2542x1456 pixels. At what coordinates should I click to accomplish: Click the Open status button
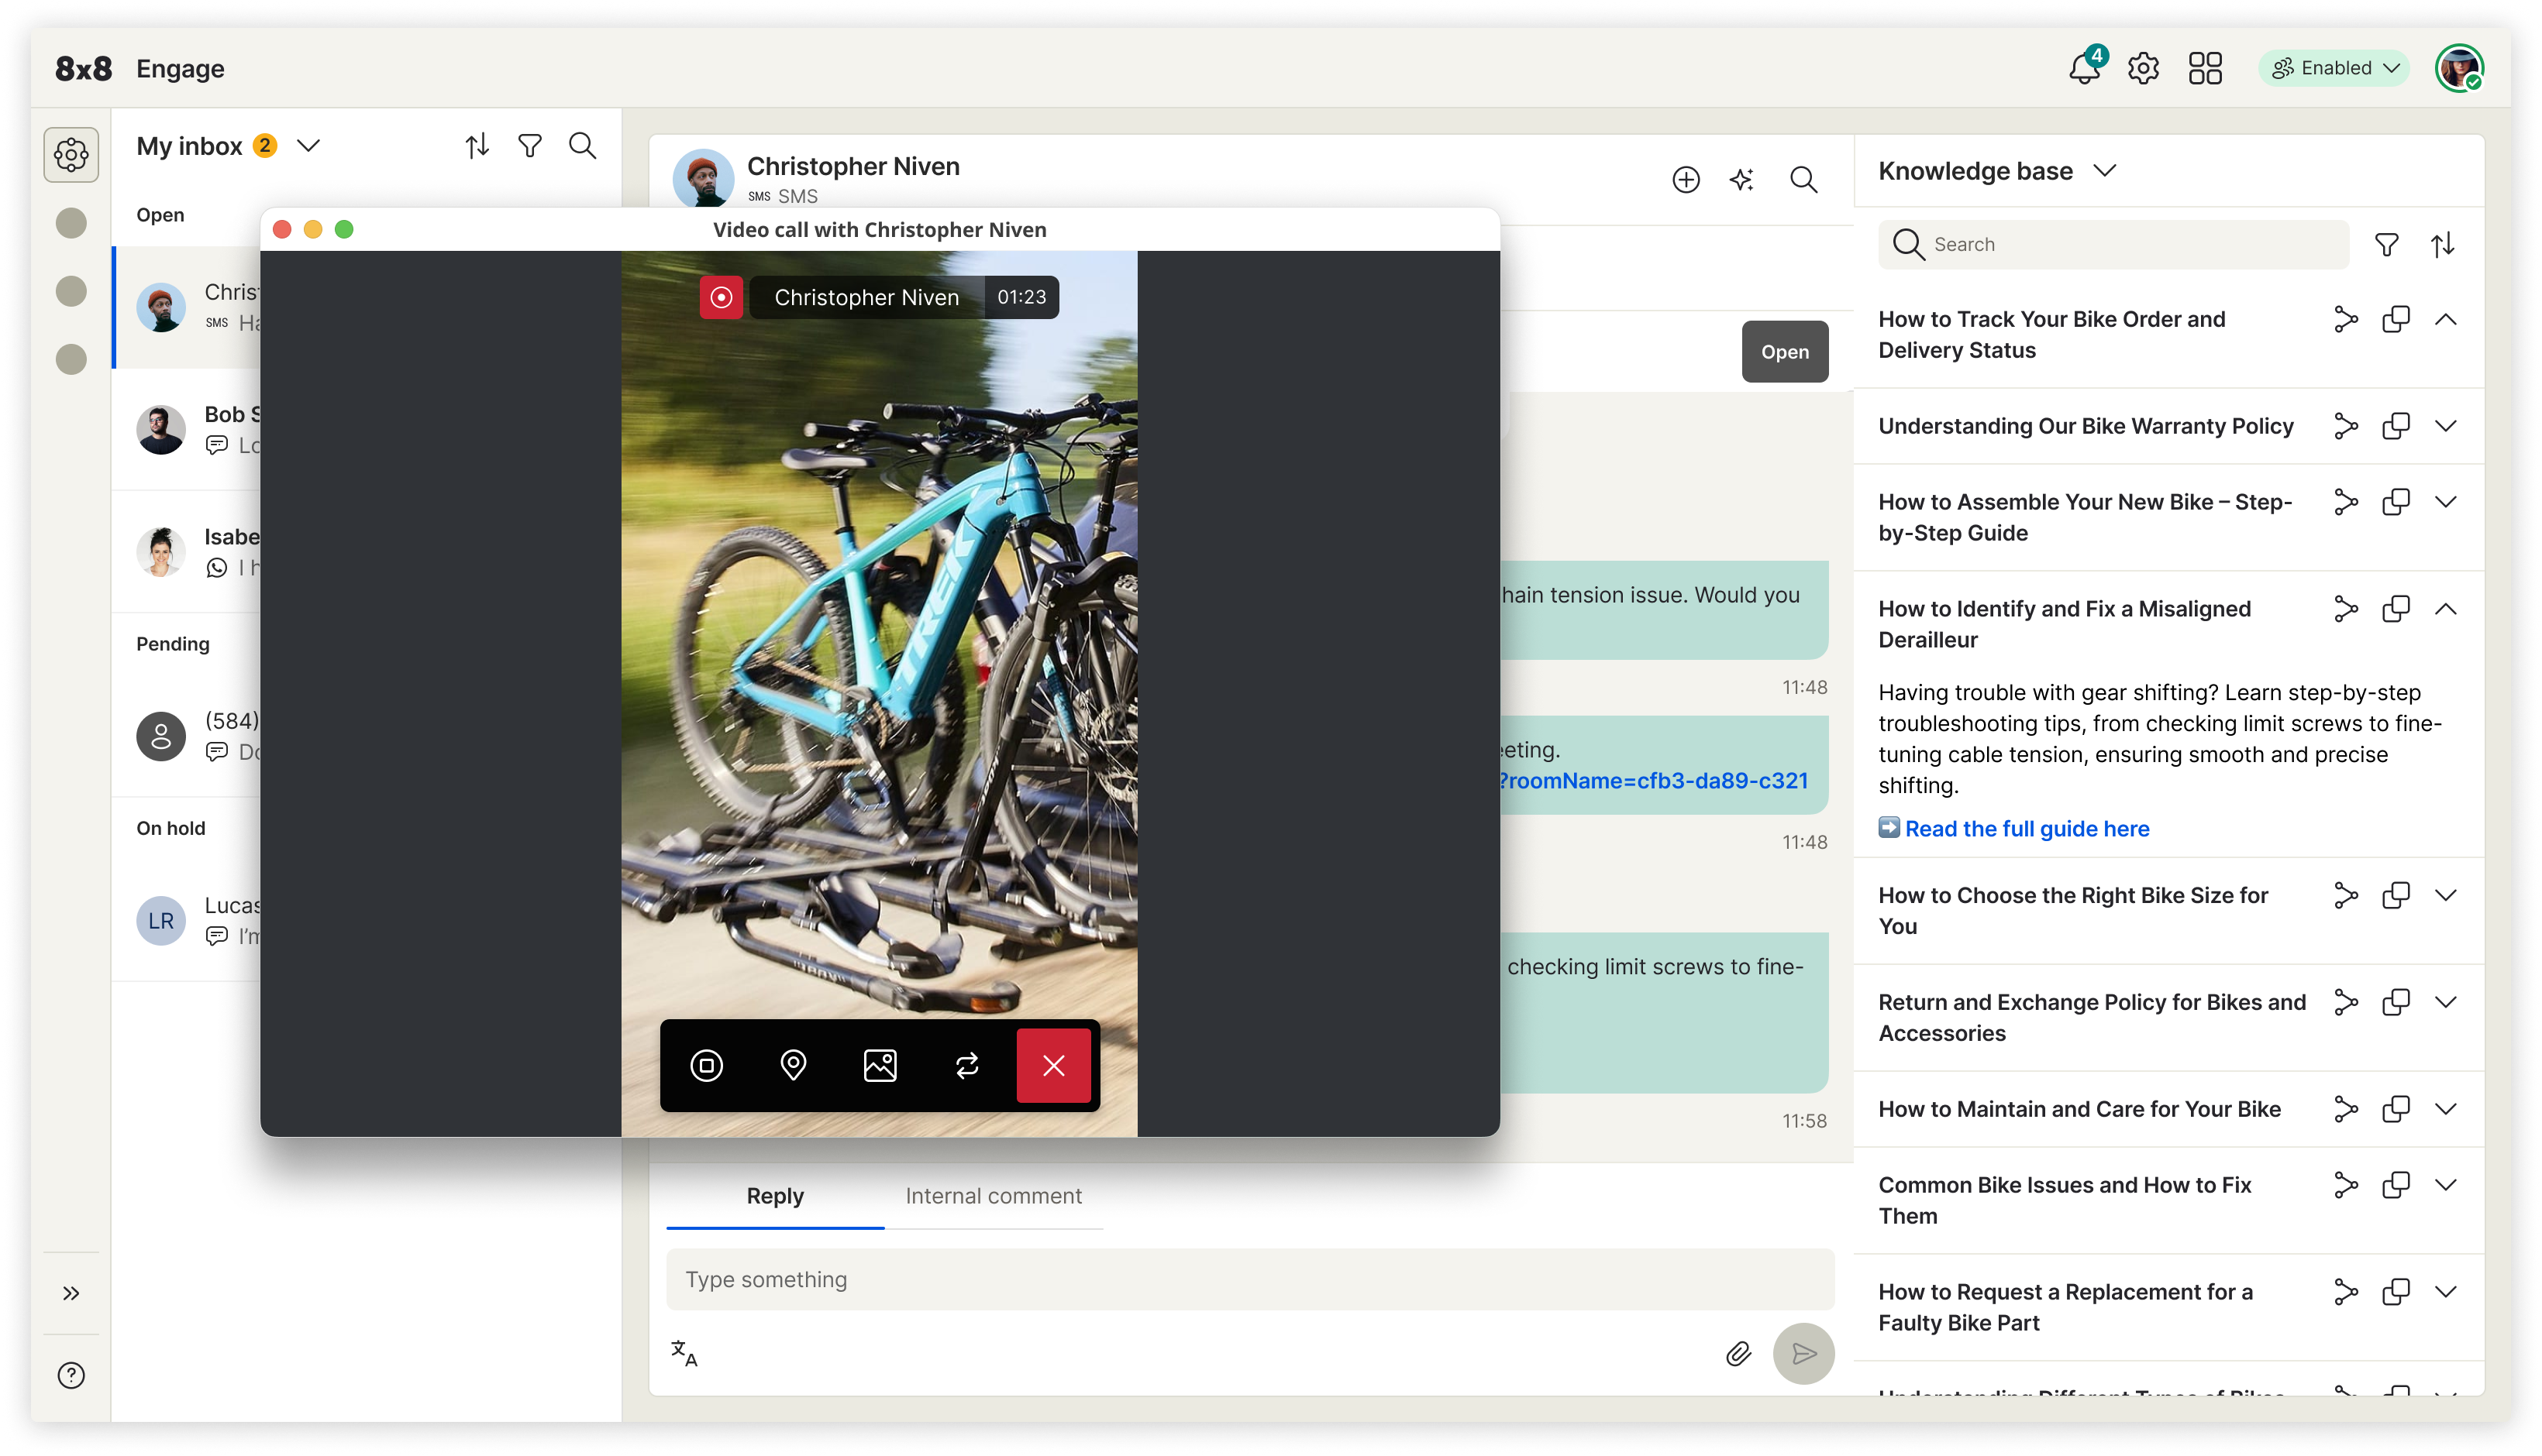1784,352
